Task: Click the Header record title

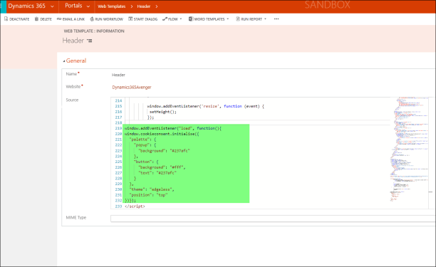Action: (73, 41)
